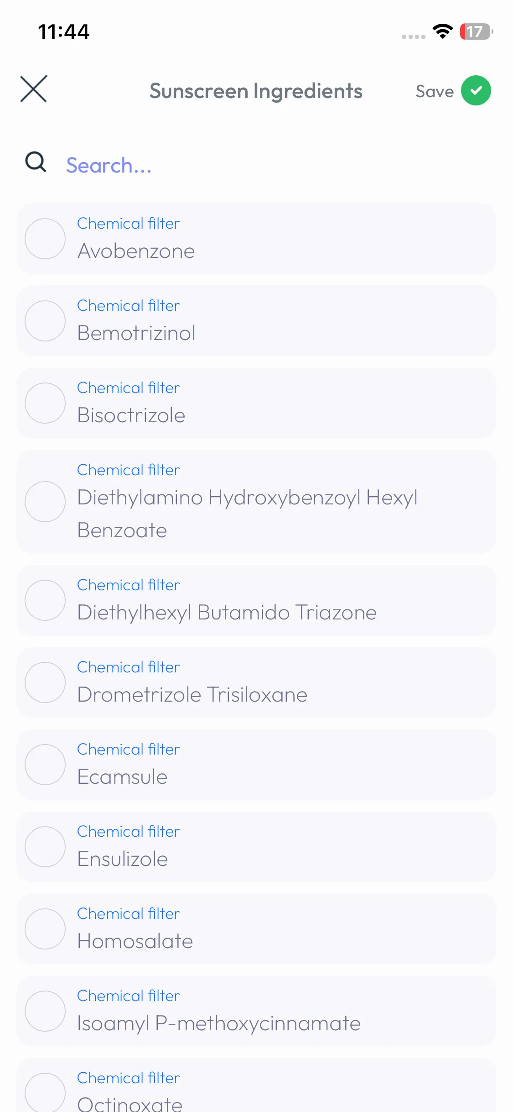Select the Bemotrizinol radio circle
Image resolution: width=513 pixels, height=1112 pixels.
(45, 321)
